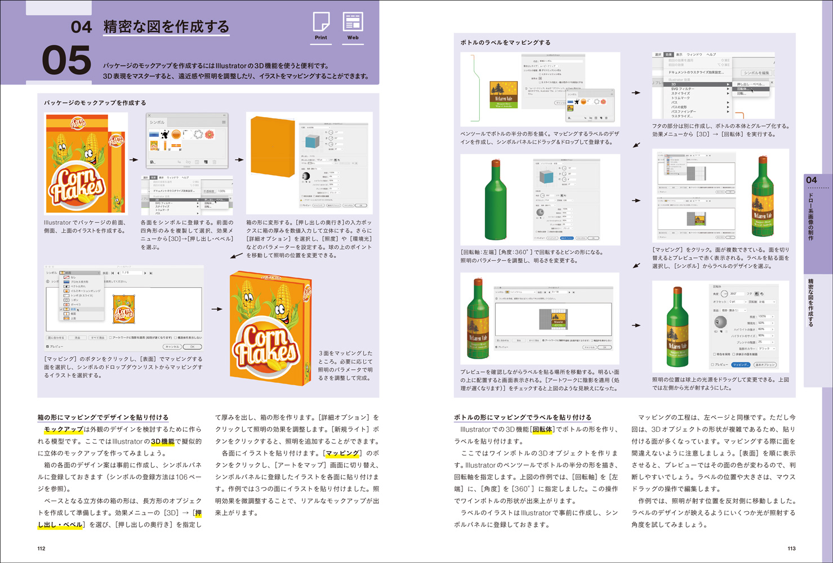The width and height of the screenshot is (833, 563).
Task: Click the lighting sphere in bottom-right revolve dialog
Action: [x=720, y=322]
